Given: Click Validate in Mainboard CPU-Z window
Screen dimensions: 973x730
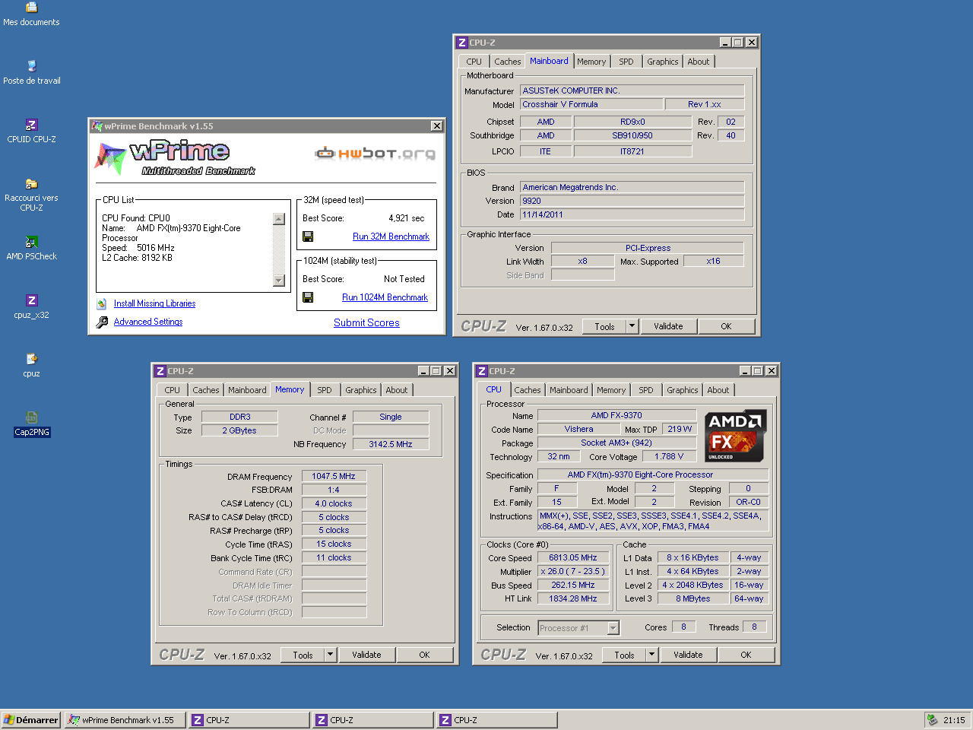Looking at the screenshot, I should click(668, 326).
